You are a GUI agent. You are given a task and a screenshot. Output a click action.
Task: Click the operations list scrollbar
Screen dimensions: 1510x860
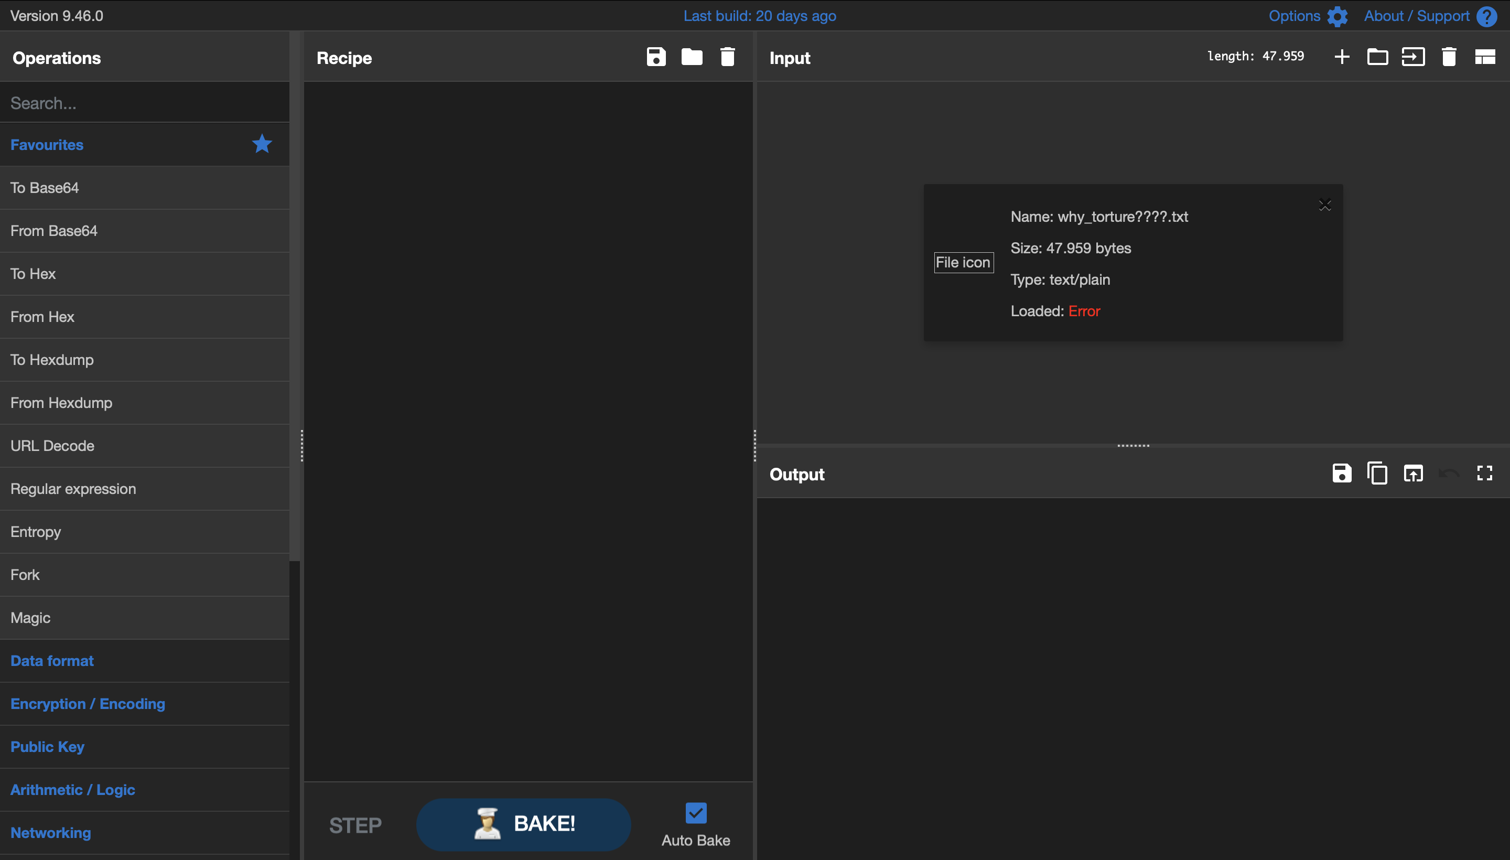click(x=295, y=295)
